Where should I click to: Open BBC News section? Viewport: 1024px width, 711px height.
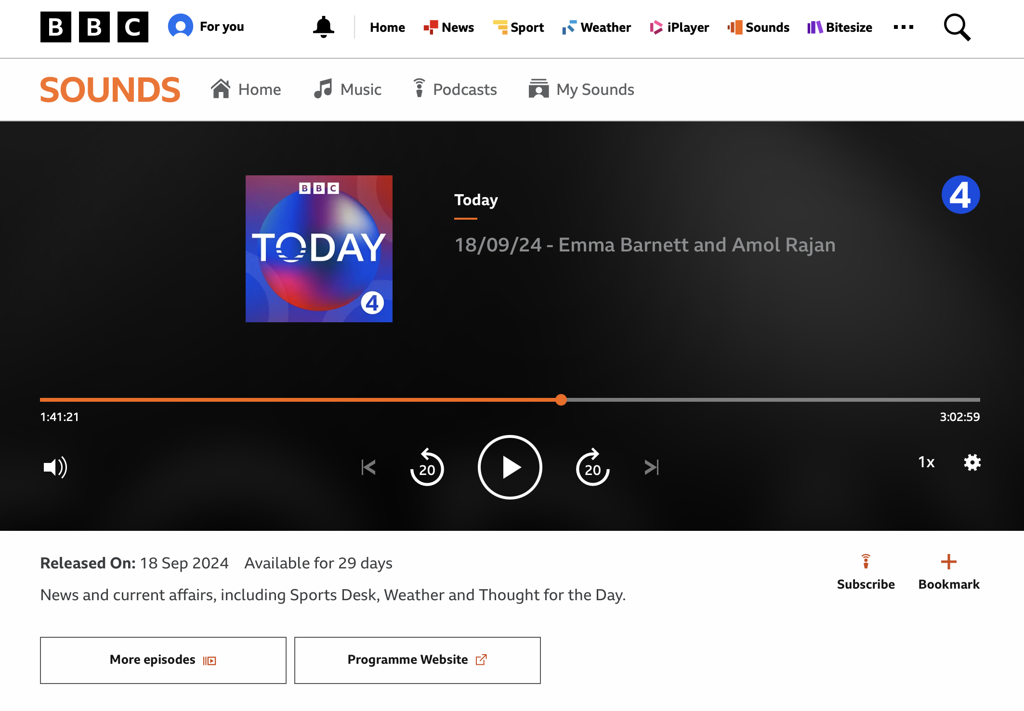click(448, 27)
